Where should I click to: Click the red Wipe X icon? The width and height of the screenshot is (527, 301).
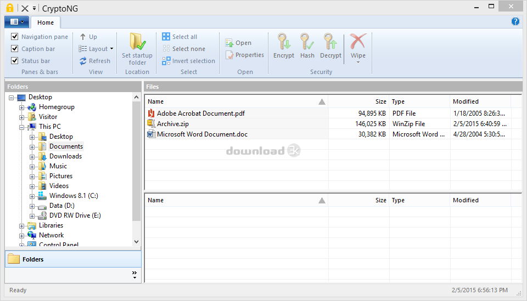pos(358,41)
